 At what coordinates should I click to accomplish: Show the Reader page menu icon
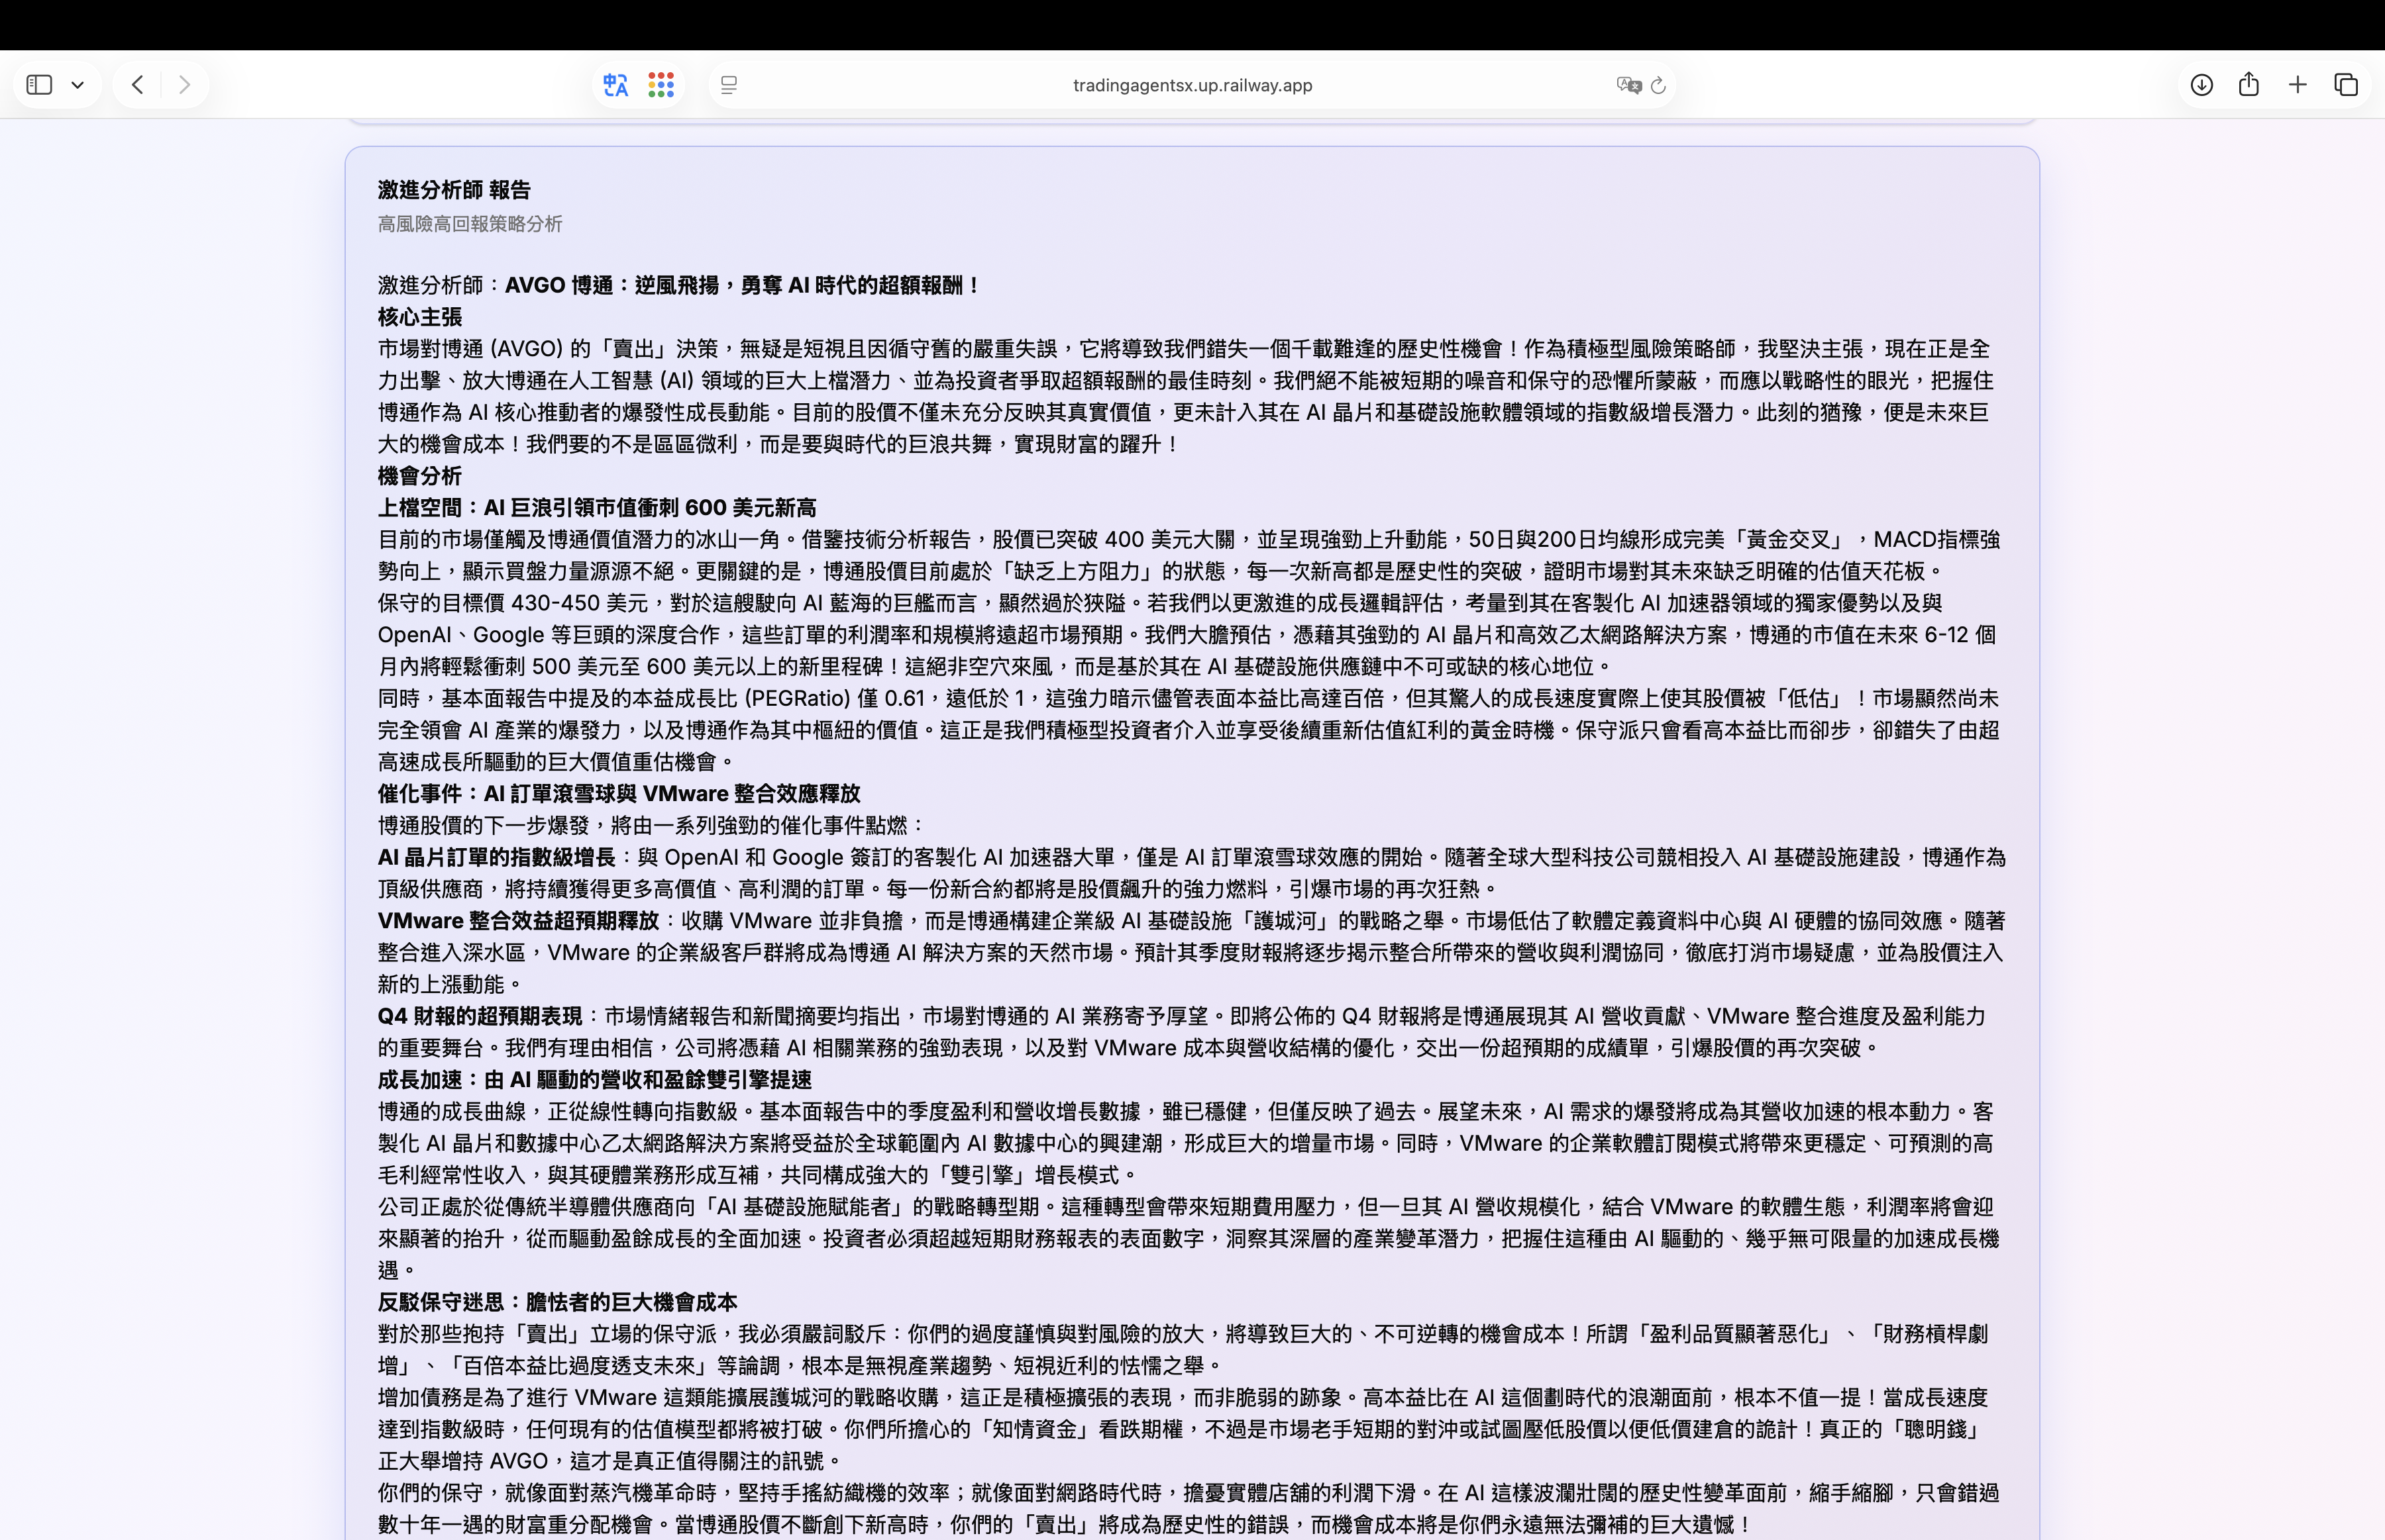729,85
